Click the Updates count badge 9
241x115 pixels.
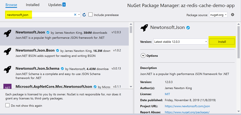[x=64, y=5]
